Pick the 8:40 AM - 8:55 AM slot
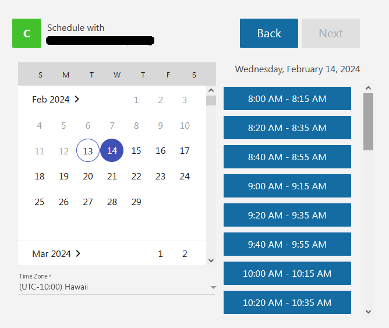389x328 pixels. coord(287,157)
